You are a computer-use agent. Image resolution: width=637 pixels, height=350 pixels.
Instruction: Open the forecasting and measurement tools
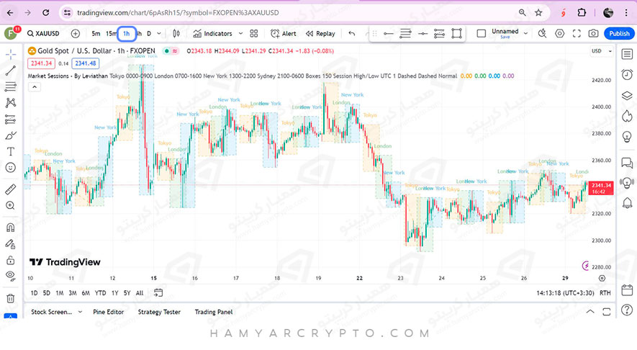pyautogui.click(x=11, y=119)
